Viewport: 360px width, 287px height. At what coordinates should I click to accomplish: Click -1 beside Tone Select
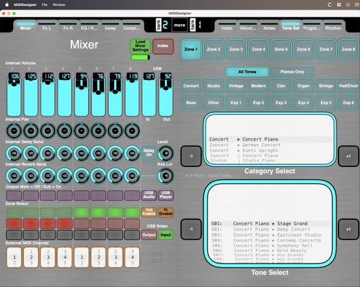click(x=191, y=229)
